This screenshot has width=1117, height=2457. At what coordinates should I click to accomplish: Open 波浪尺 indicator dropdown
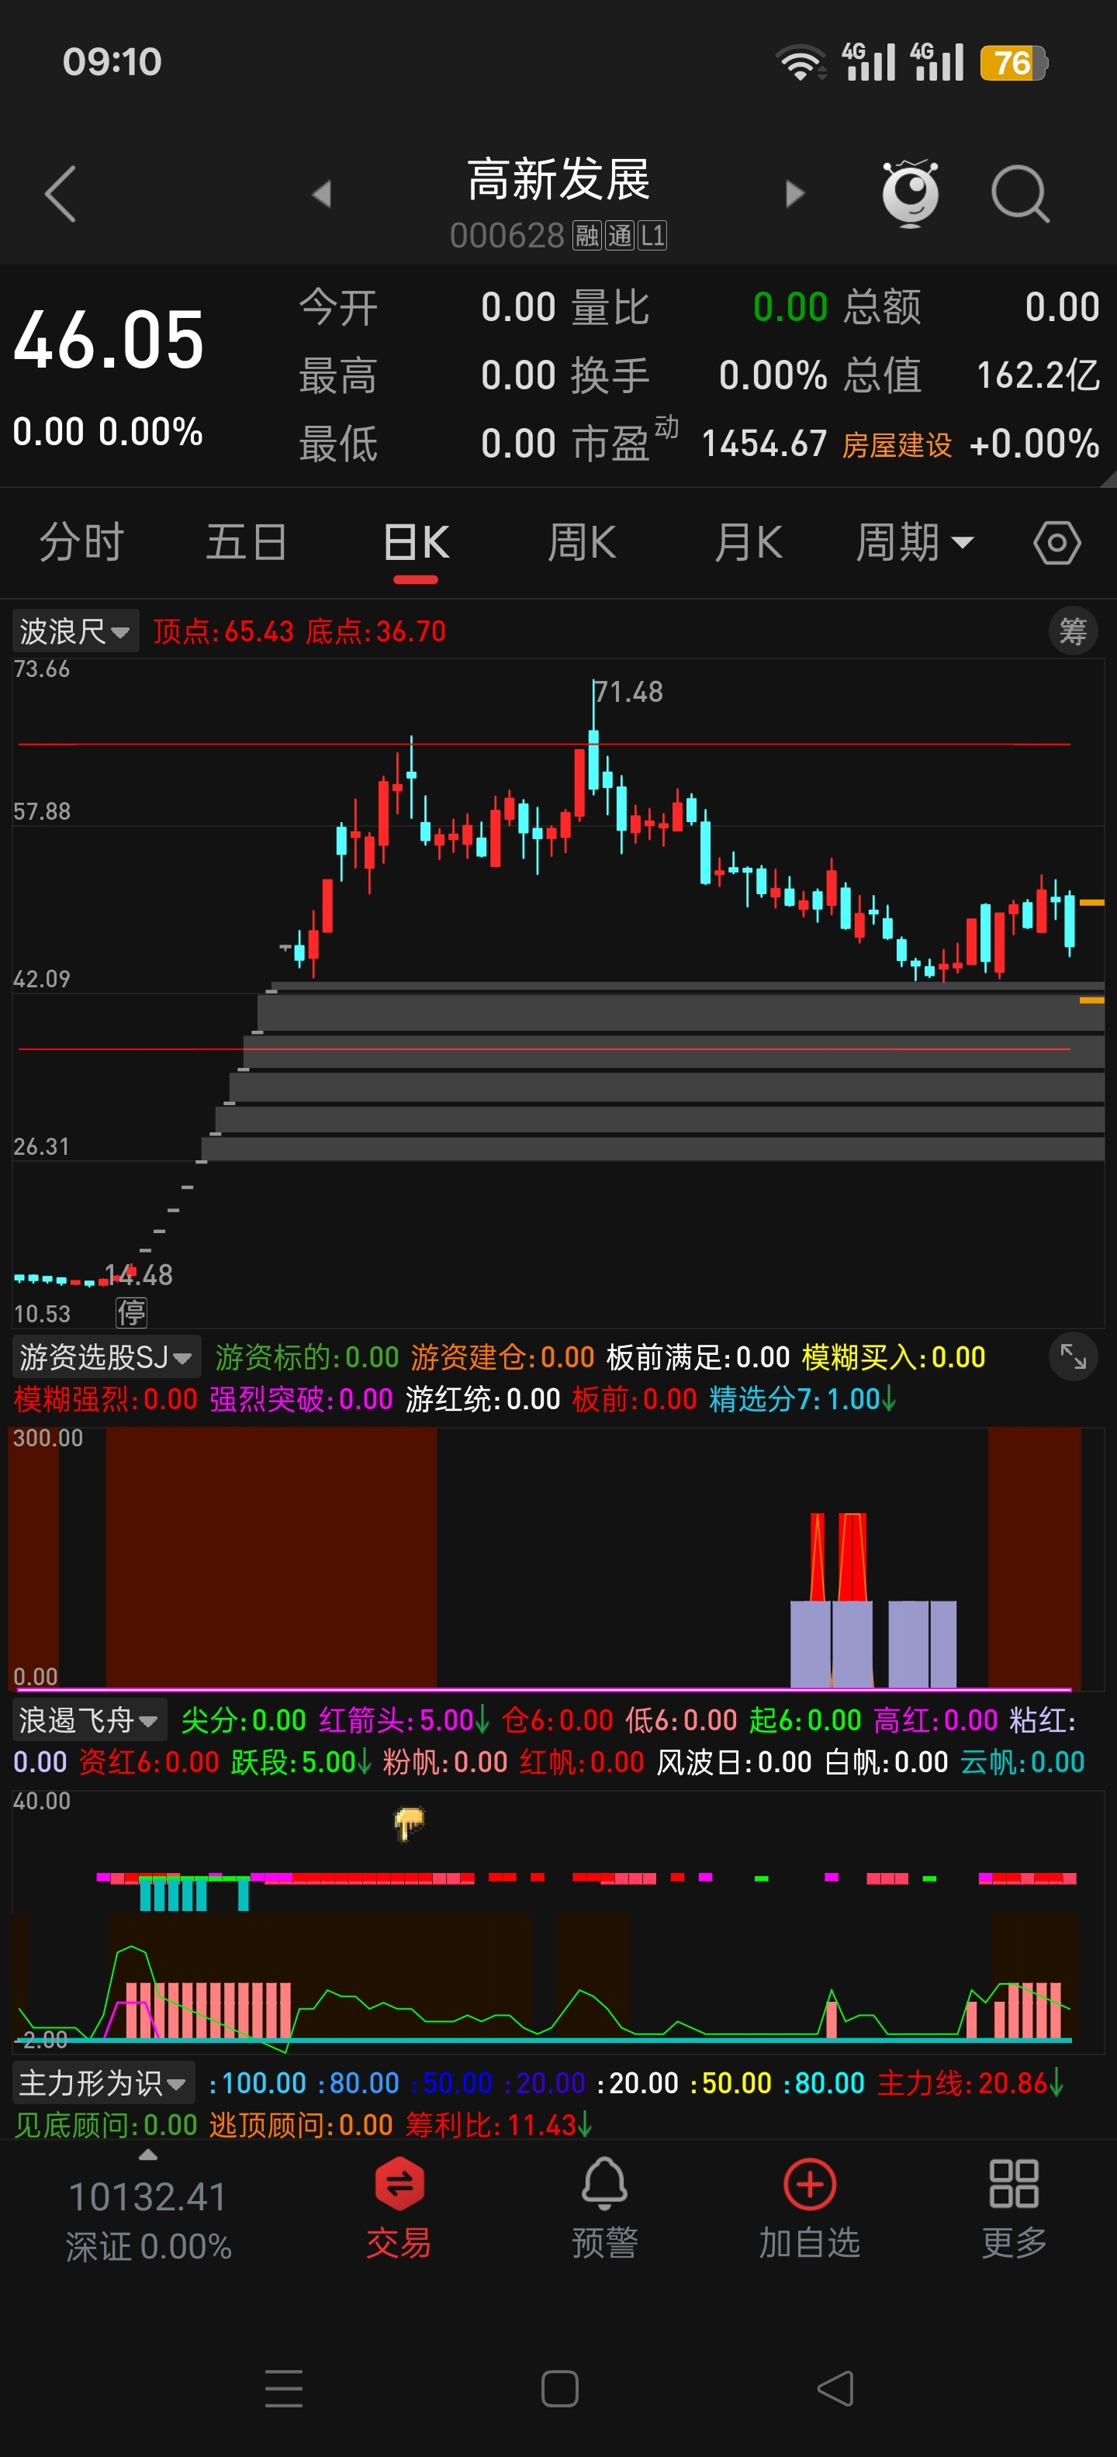(x=75, y=631)
